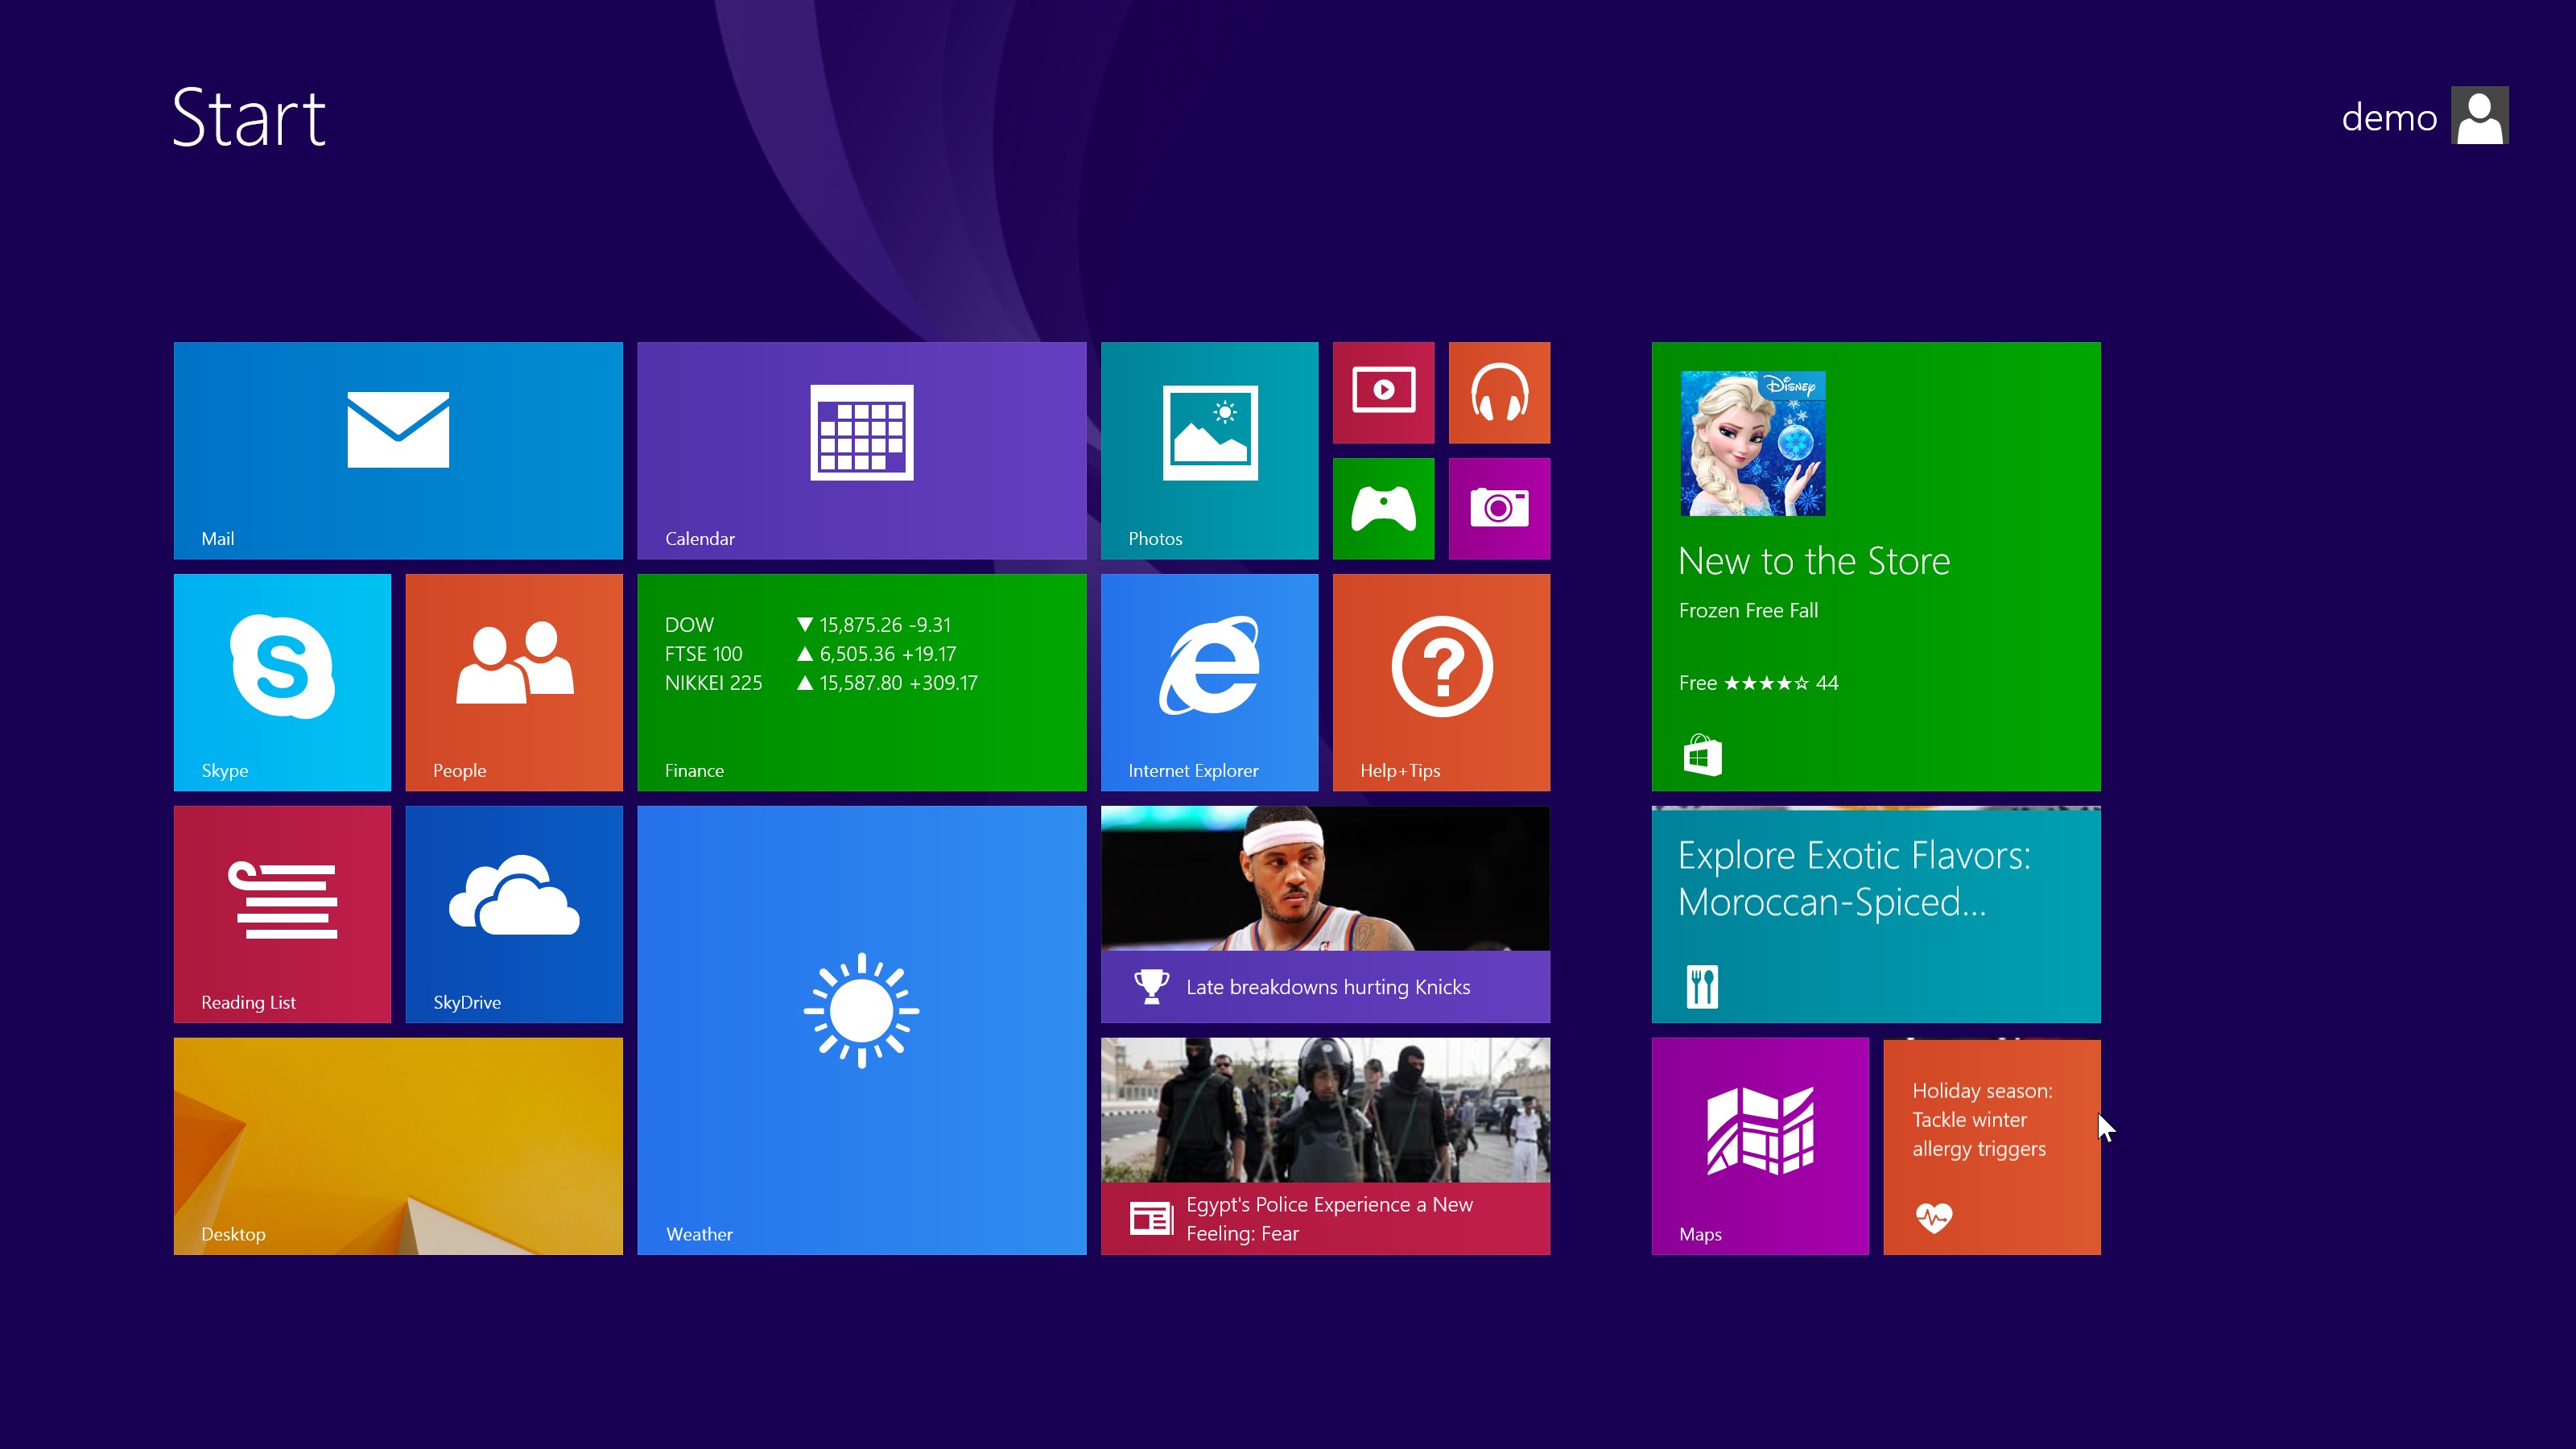
Task: Open the Music tile with headphones icon
Action: click(1499, 392)
